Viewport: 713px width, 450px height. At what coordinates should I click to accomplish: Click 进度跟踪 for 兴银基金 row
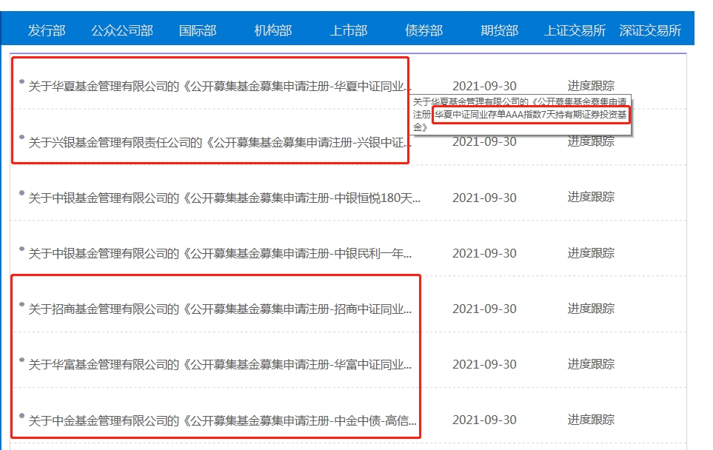tap(591, 141)
